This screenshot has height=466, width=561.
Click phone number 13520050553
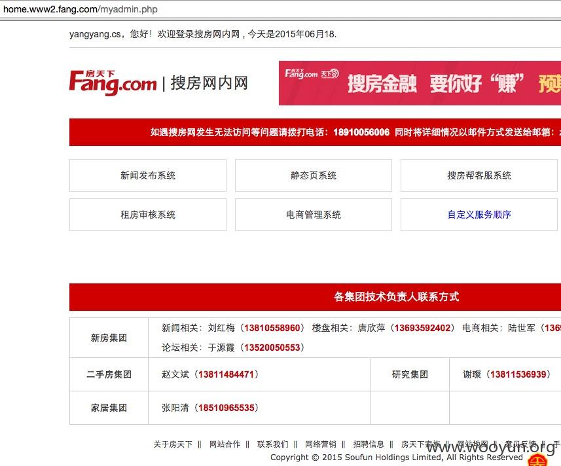272,348
